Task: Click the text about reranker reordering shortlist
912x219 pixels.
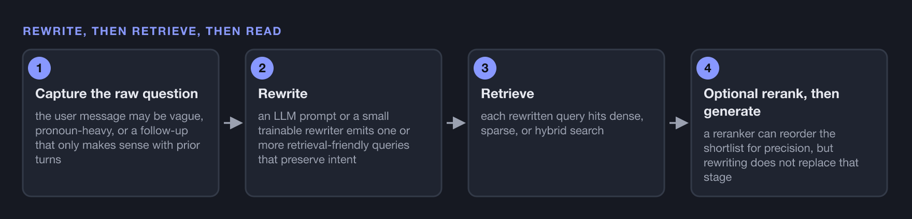Action: coord(781,155)
